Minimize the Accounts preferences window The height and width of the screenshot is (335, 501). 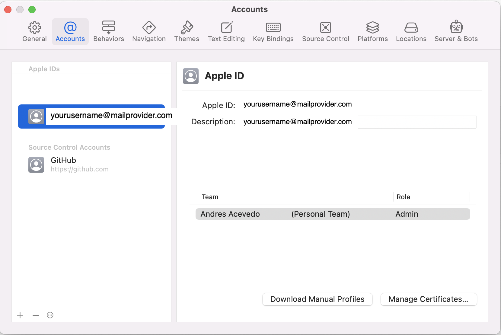click(20, 10)
